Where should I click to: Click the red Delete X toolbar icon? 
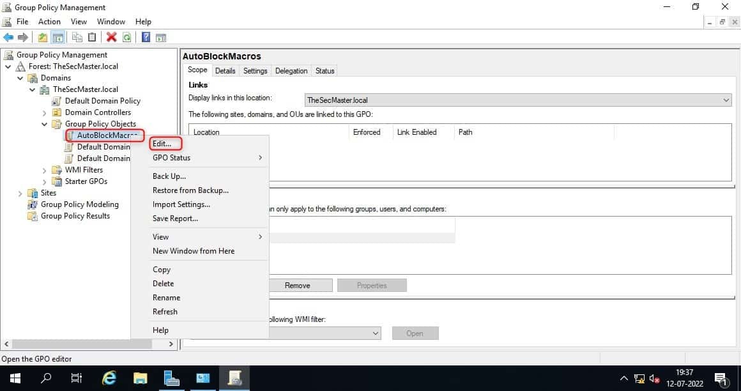pyautogui.click(x=112, y=37)
